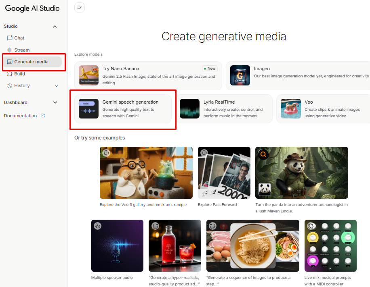Open the Documentation link
Image resolution: width=370 pixels, height=287 pixels.
coord(20,116)
